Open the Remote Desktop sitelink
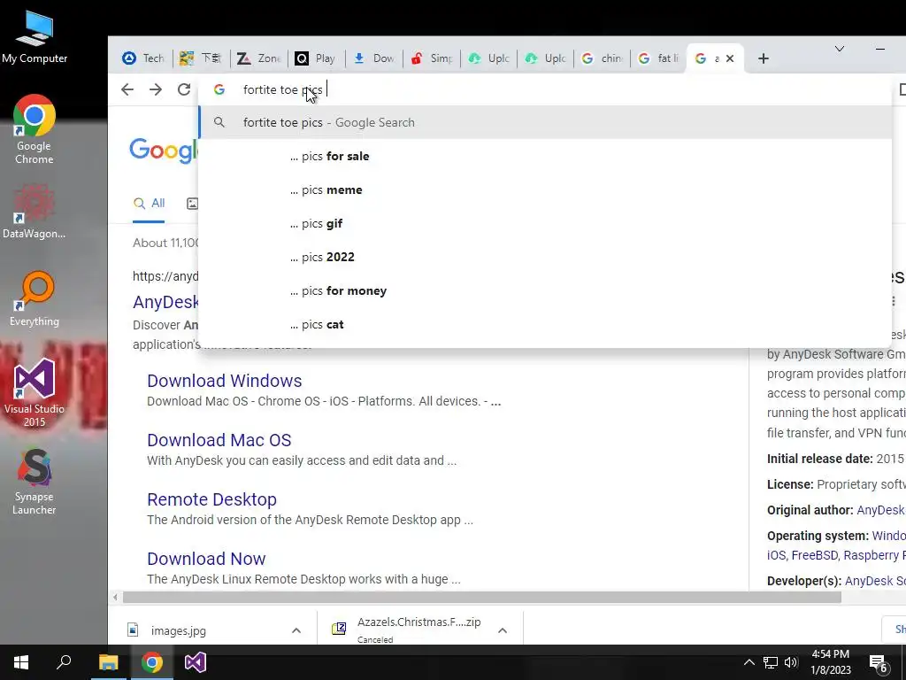The width and height of the screenshot is (906, 680). pos(211,499)
